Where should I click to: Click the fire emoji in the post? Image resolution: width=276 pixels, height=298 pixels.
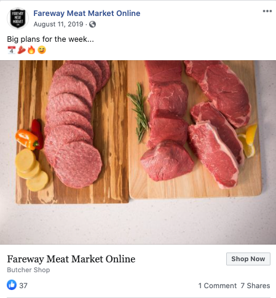click(x=31, y=50)
